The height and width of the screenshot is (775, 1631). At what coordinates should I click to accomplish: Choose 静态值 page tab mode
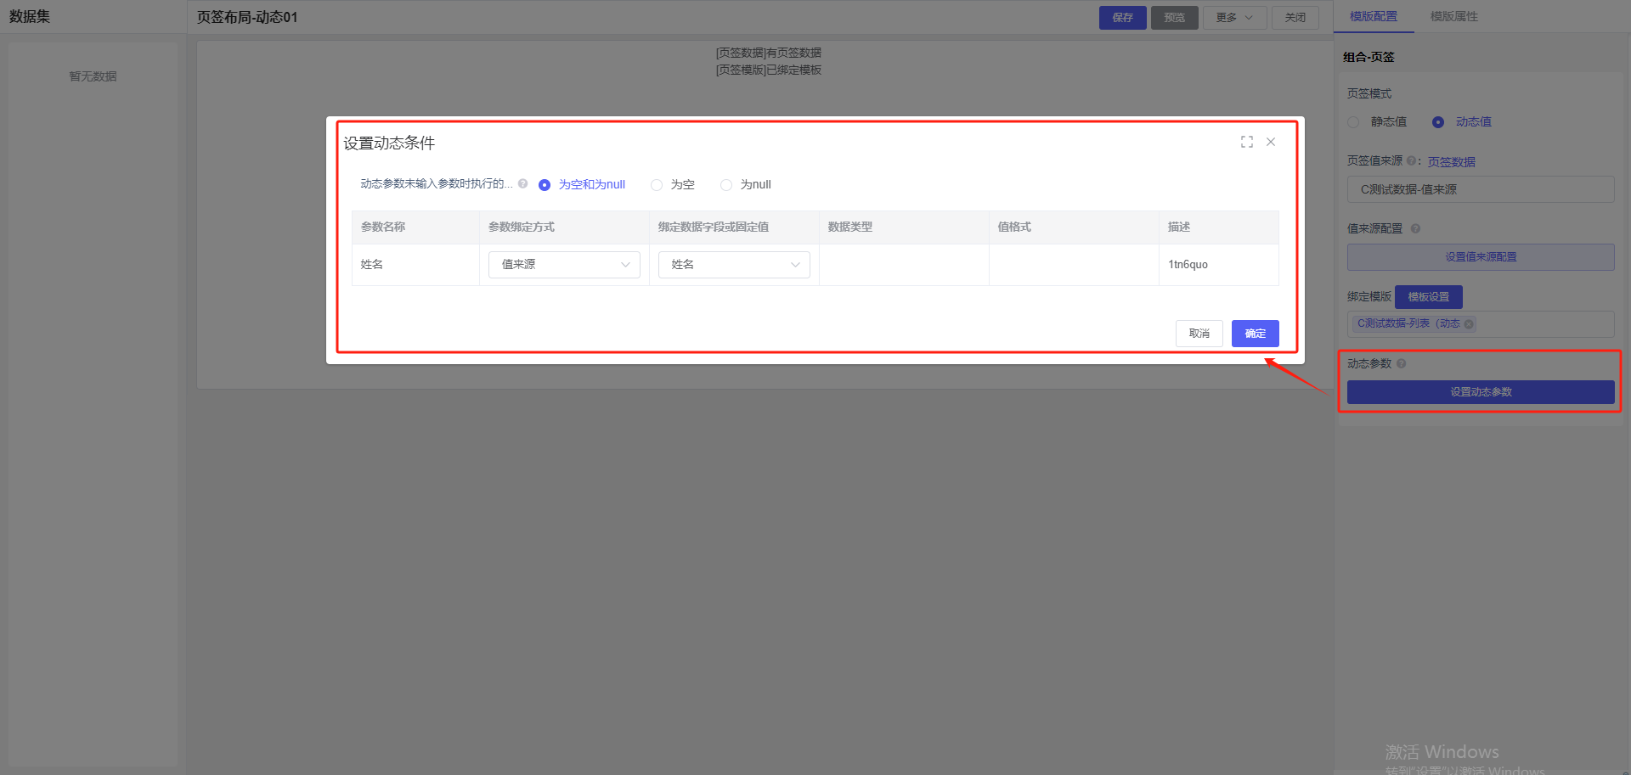1353,122
